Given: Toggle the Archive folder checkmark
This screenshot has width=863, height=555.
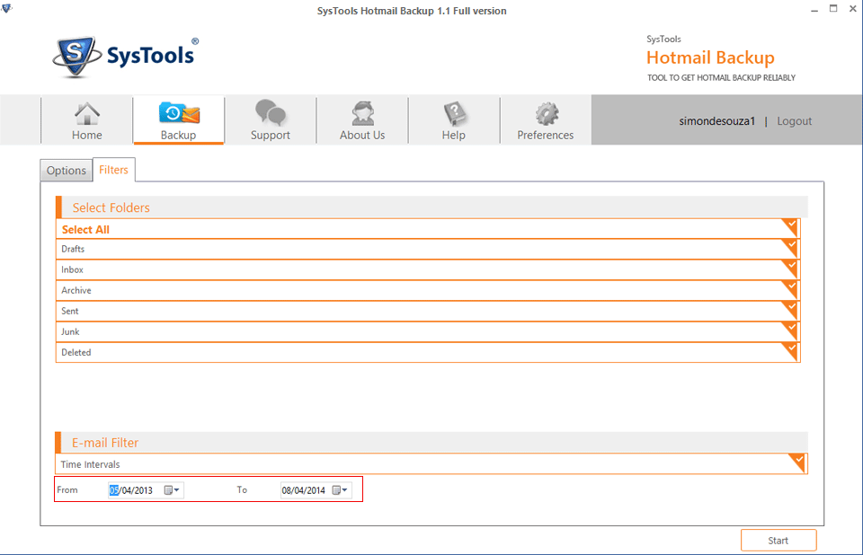Looking at the screenshot, I should pyautogui.click(x=790, y=288).
